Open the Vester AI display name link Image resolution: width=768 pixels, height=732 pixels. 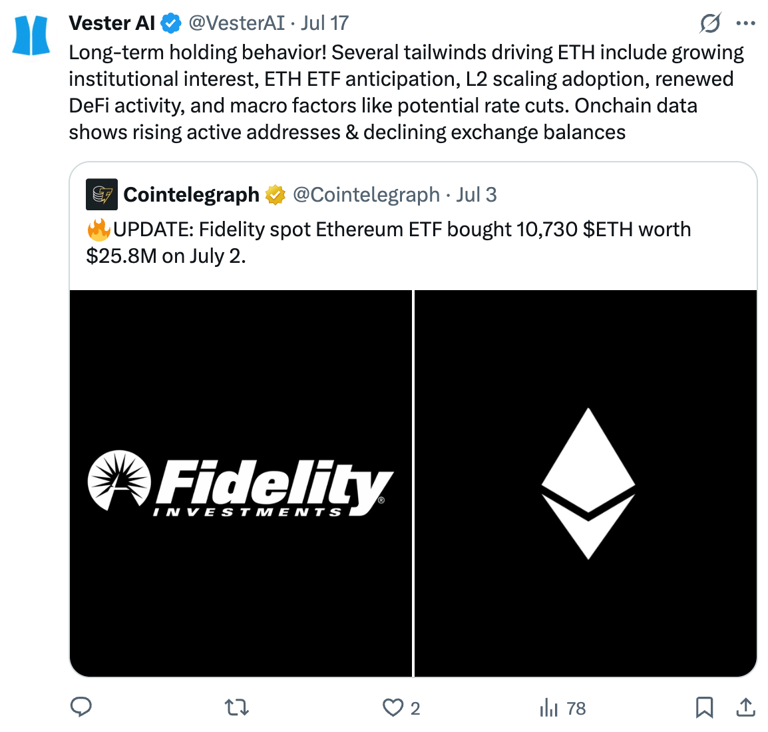(112, 23)
